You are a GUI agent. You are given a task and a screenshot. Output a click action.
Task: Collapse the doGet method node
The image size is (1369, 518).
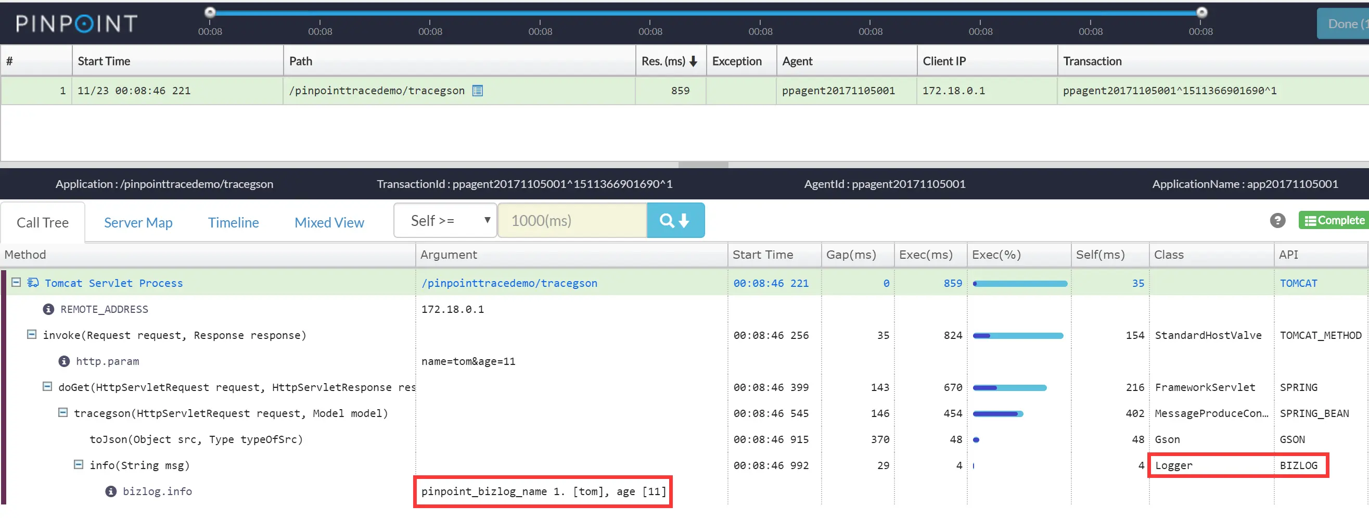pyautogui.click(x=47, y=387)
